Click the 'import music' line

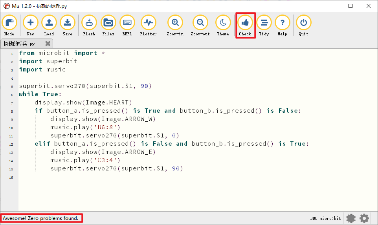tap(42, 70)
